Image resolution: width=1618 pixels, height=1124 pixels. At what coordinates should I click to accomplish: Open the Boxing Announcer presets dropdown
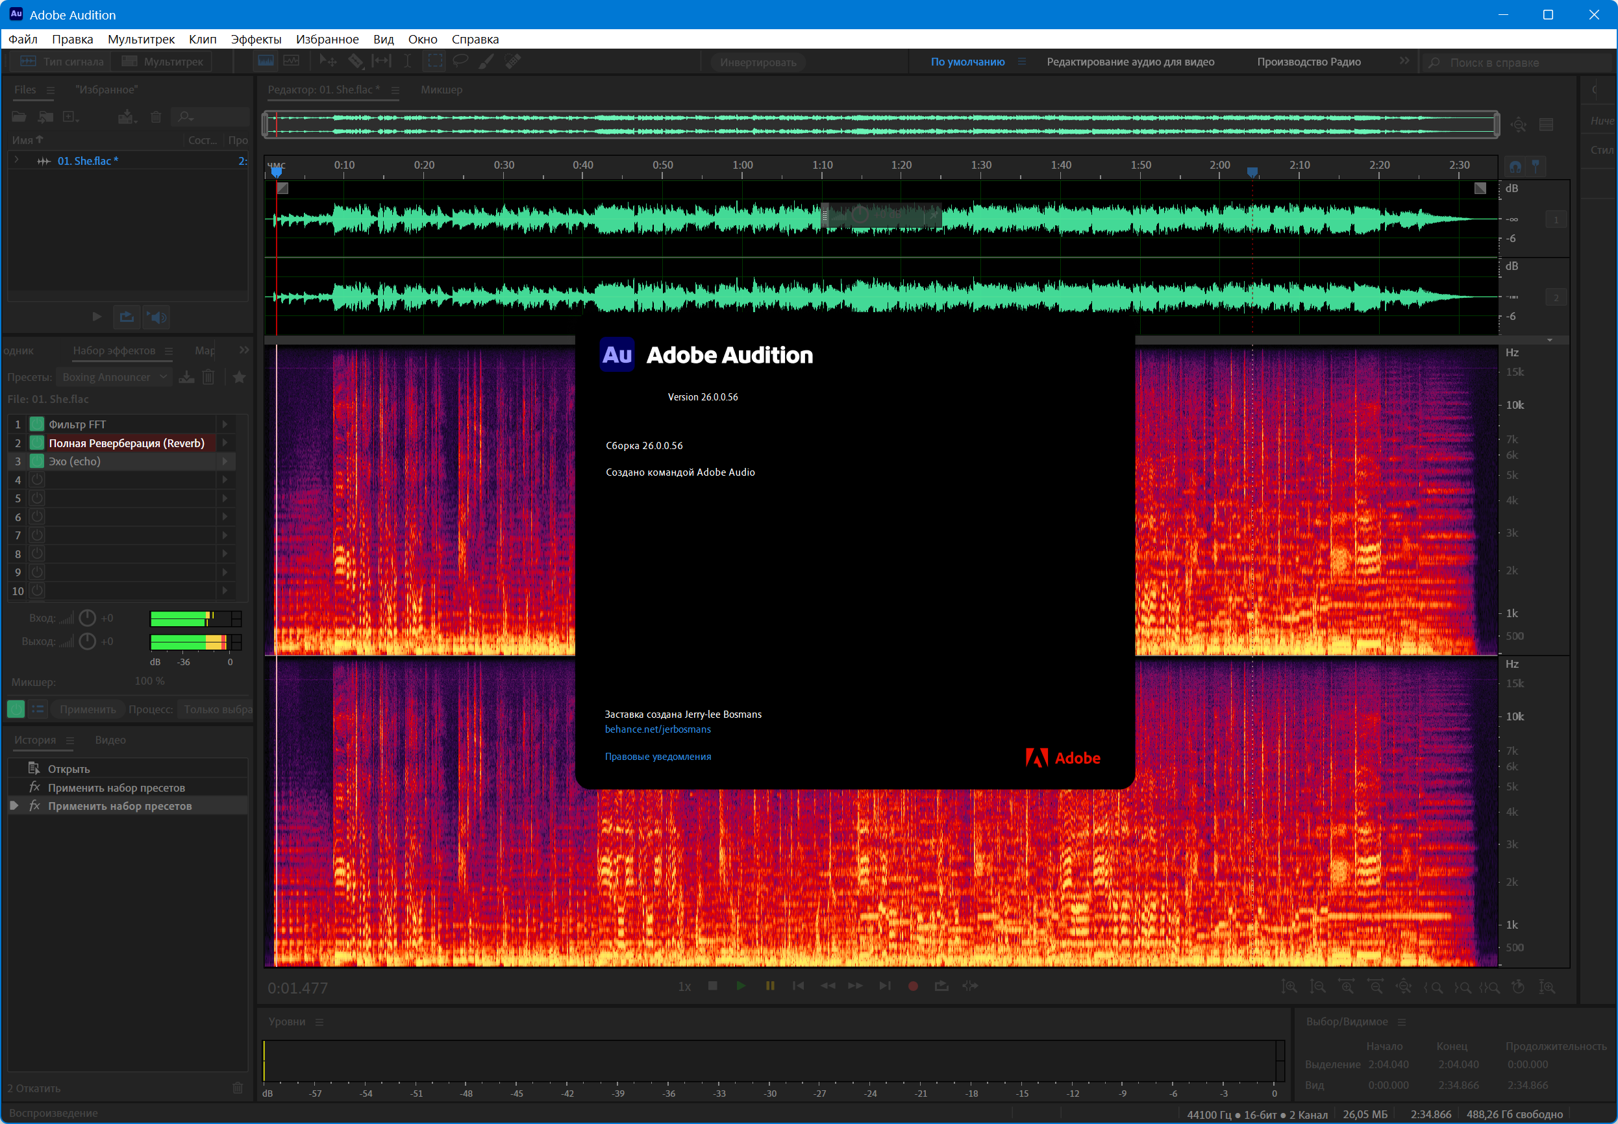tap(114, 378)
